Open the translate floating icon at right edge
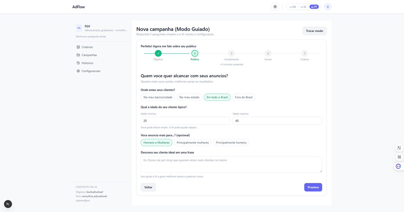 click(x=399, y=148)
